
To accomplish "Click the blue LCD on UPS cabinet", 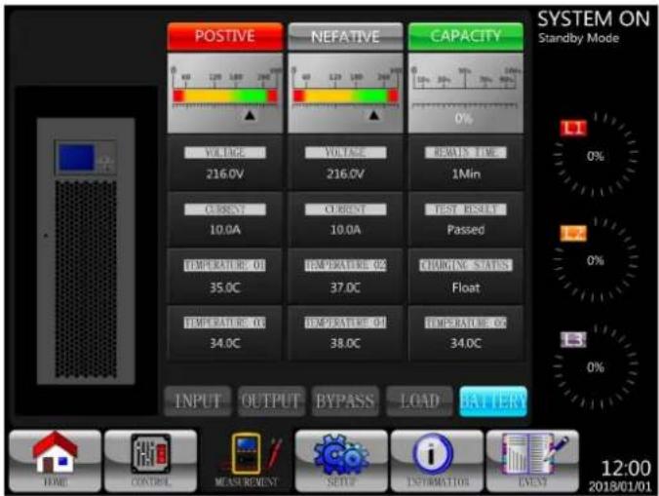I will 76,158.
